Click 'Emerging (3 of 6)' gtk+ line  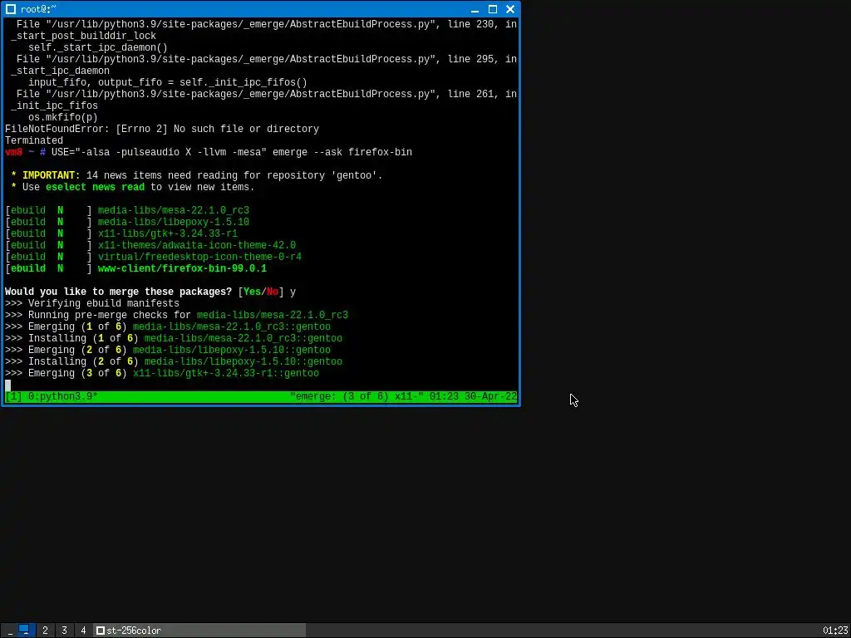click(x=162, y=373)
